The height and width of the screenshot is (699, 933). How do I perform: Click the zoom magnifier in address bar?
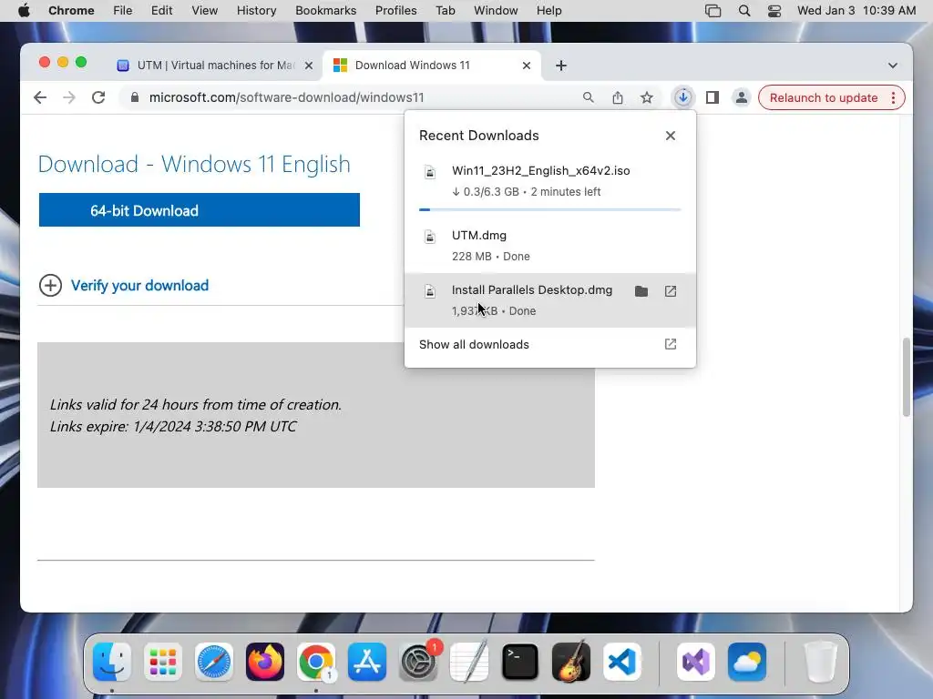tap(588, 97)
